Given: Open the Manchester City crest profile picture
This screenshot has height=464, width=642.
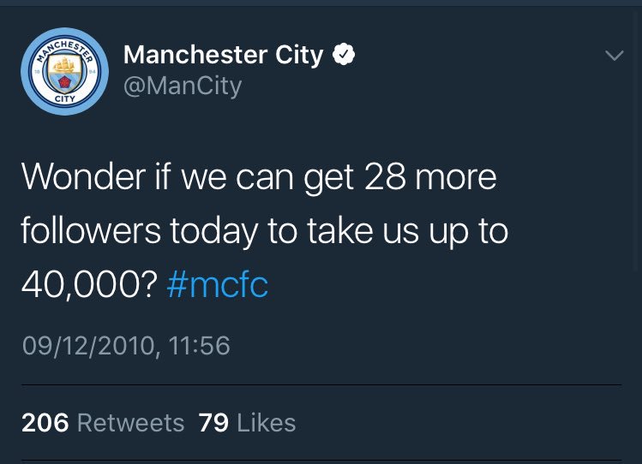Looking at the screenshot, I should [64, 72].
